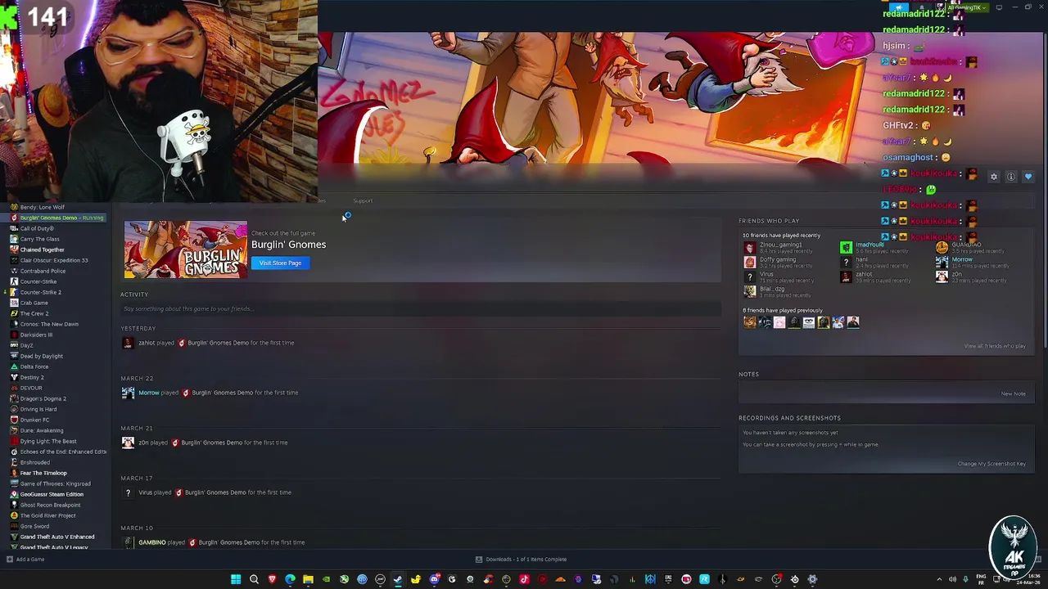Click GAMBINO in March 10 activity
The image size is (1048, 589).
(152, 542)
